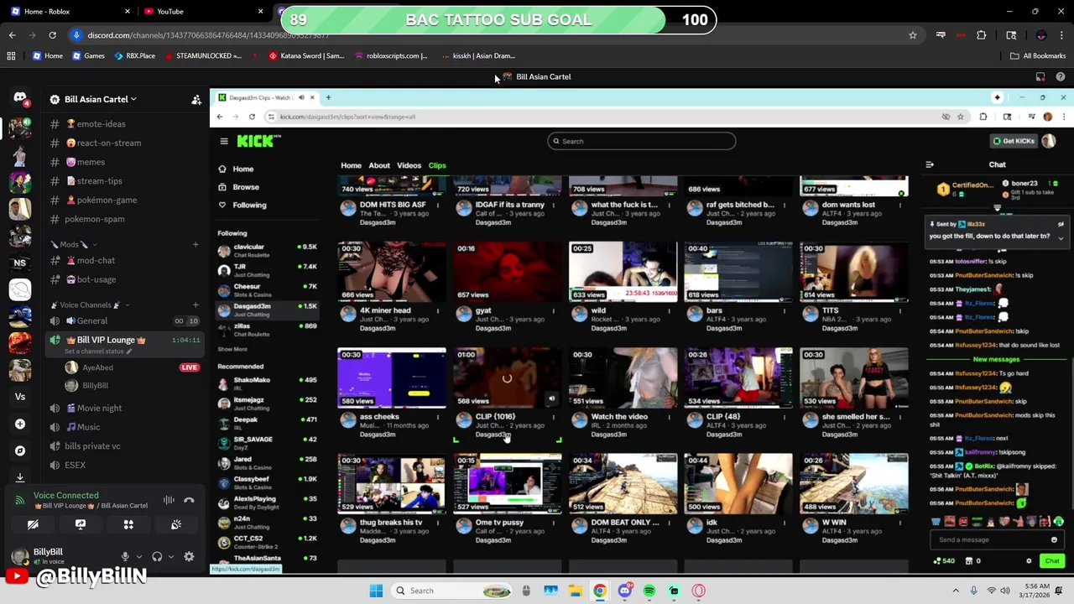
Task: Toggle camera on in Discord voice panel
Action: coord(33,524)
